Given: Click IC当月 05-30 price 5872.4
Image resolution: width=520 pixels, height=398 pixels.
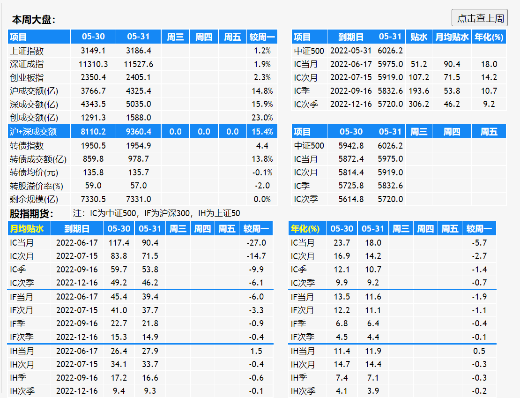Looking at the screenshot, I should click(x=351, y=159).
